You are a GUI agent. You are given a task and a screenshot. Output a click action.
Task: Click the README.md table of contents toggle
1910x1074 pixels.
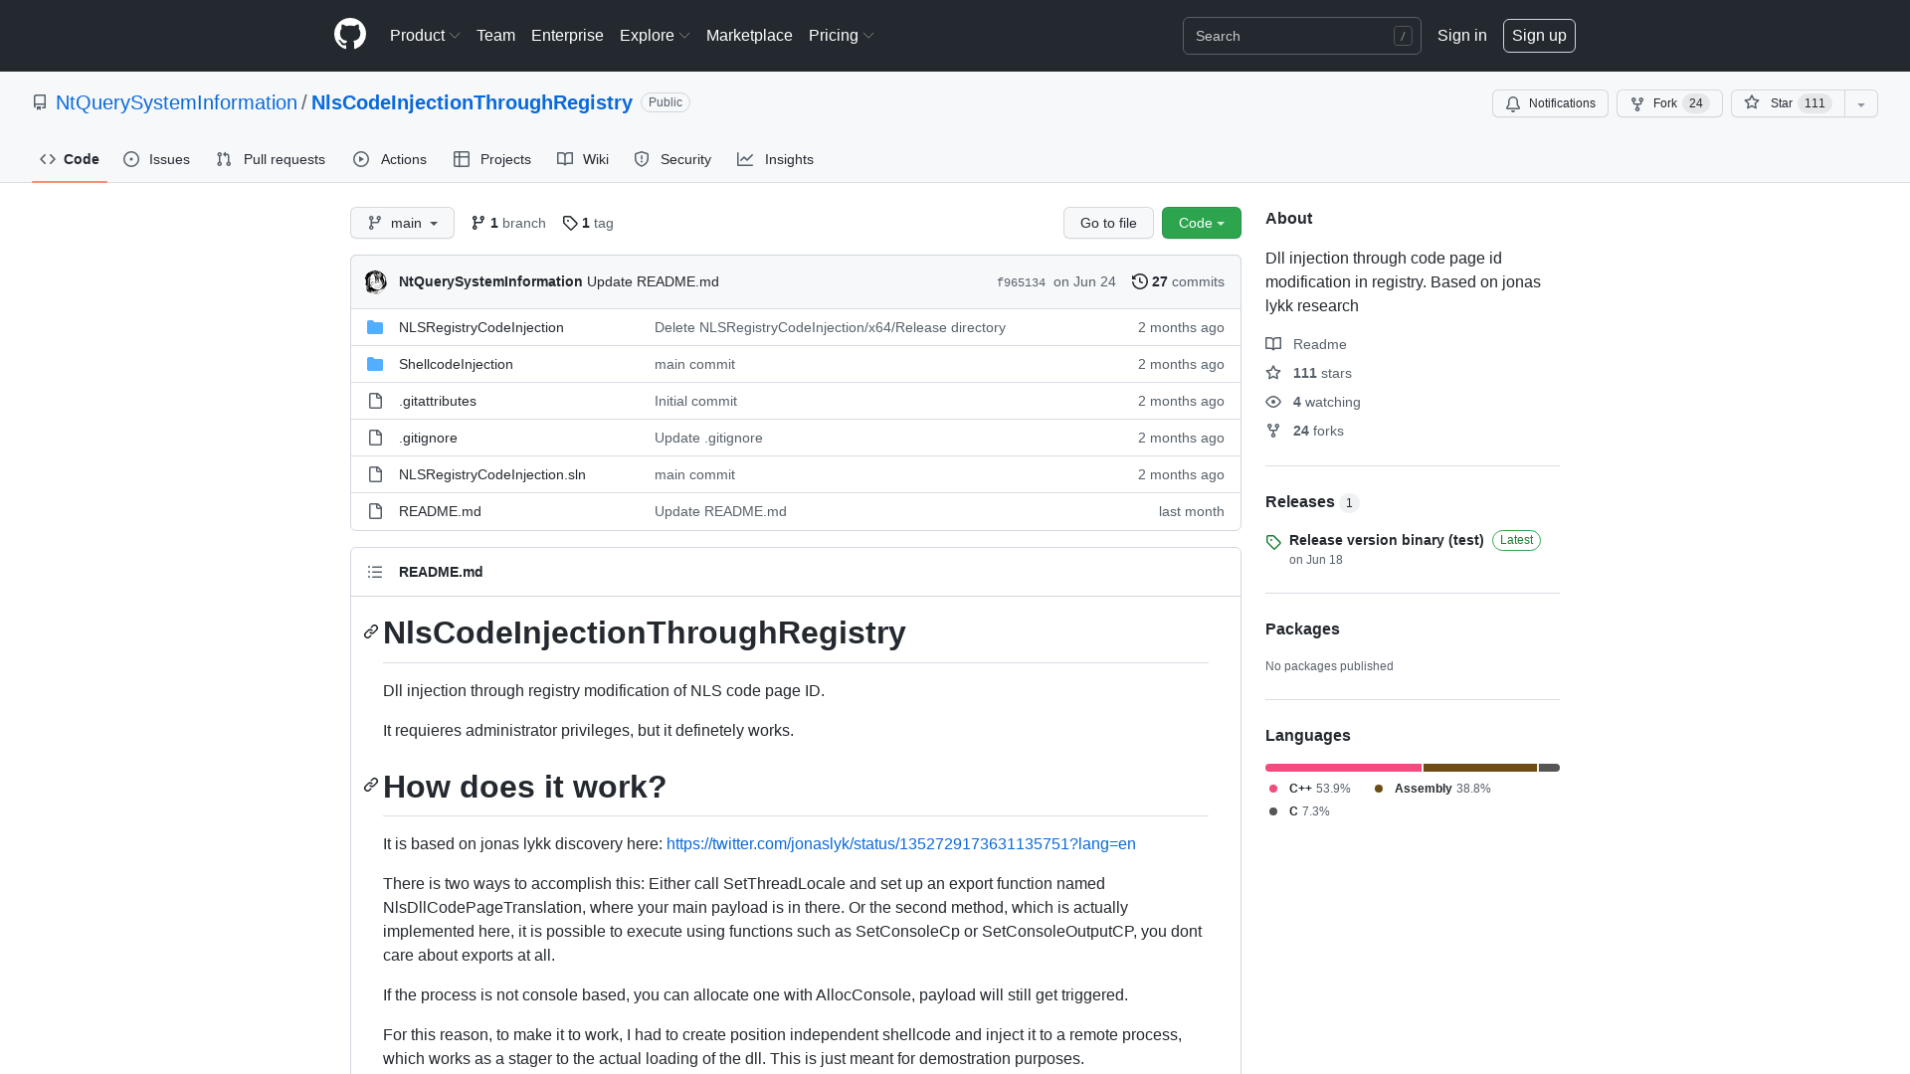375,572
